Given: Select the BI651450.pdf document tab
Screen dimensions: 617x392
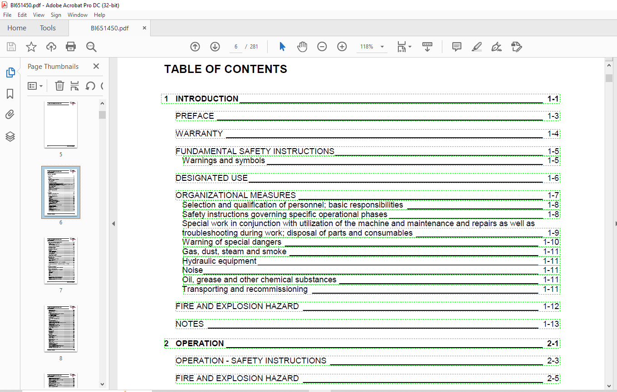Looking at the screenshot, I should pyautogui.click(x=110, y=28).
